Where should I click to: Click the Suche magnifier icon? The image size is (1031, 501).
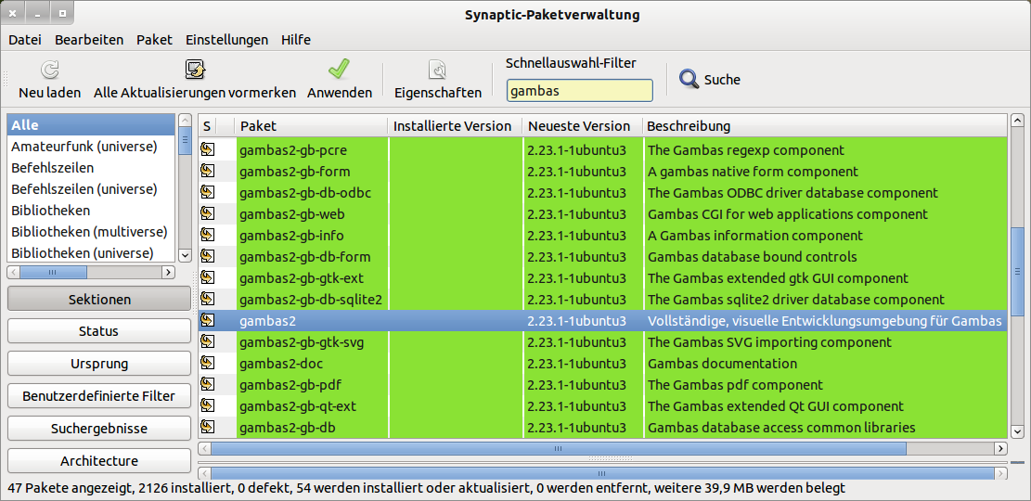(x=689, y=80)
